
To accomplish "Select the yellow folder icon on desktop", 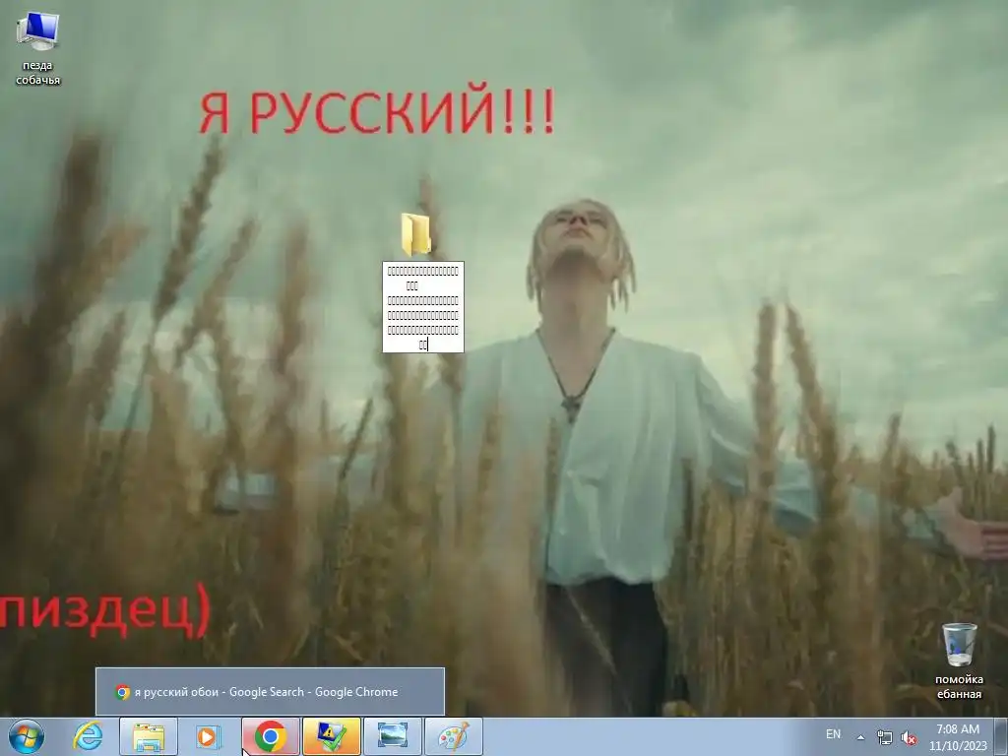I will [416, 234].
